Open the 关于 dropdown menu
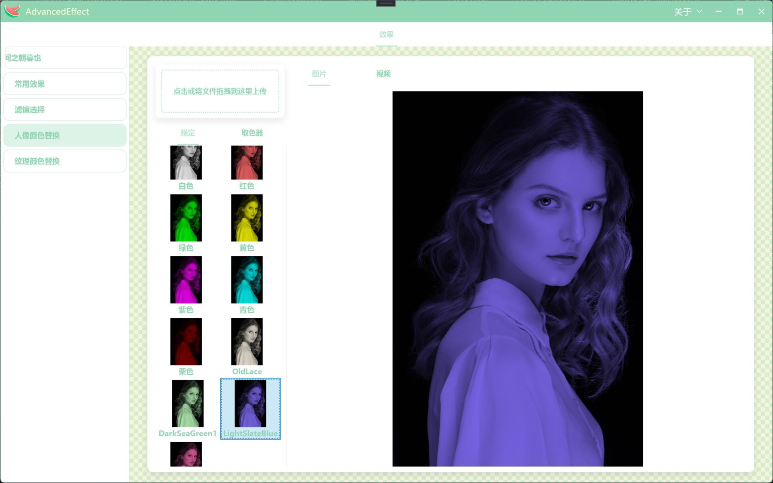 pos(688,12)
